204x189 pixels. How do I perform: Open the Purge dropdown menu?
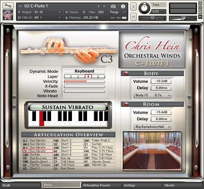118,12
